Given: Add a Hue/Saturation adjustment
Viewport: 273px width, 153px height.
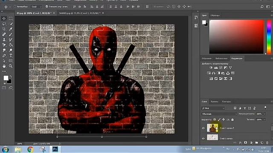Looking at the screenshot, I should pos(209,73).
